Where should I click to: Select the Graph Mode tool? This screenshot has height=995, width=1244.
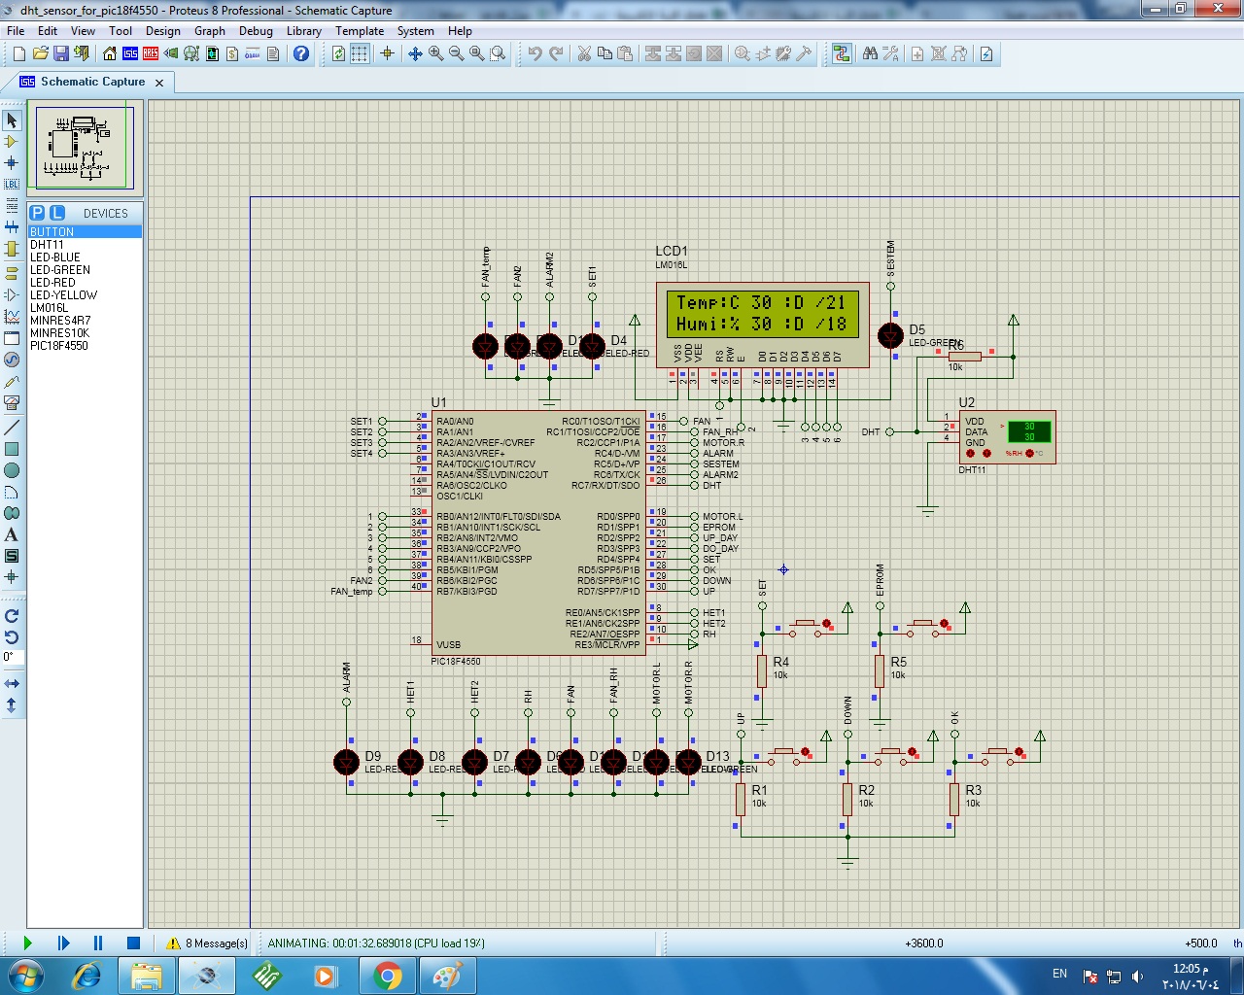tap(12, 317)
